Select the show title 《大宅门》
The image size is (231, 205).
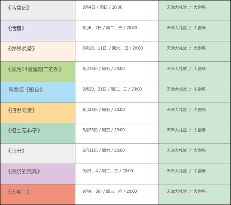click(19, 192)
